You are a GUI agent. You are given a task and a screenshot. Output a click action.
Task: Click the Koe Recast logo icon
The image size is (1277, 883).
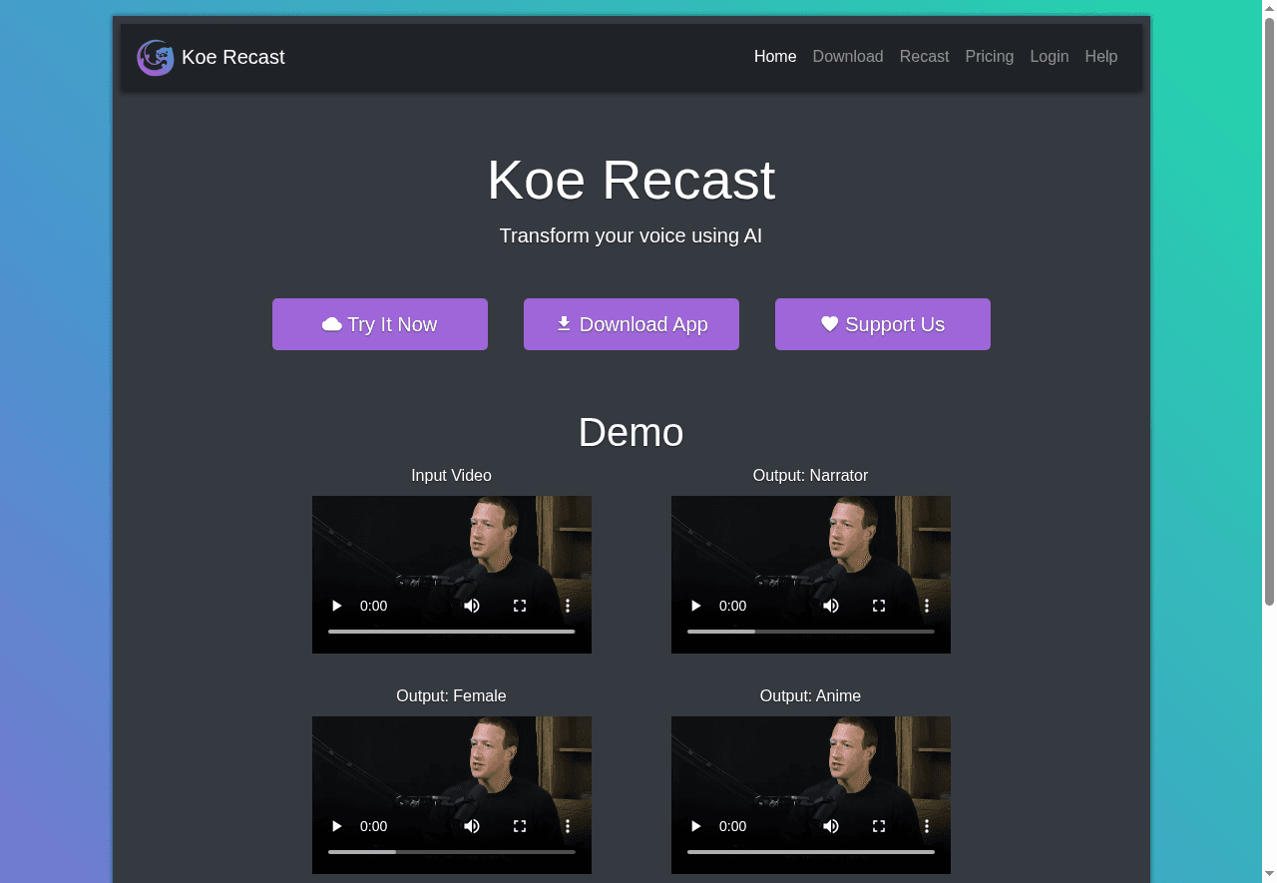156,57
